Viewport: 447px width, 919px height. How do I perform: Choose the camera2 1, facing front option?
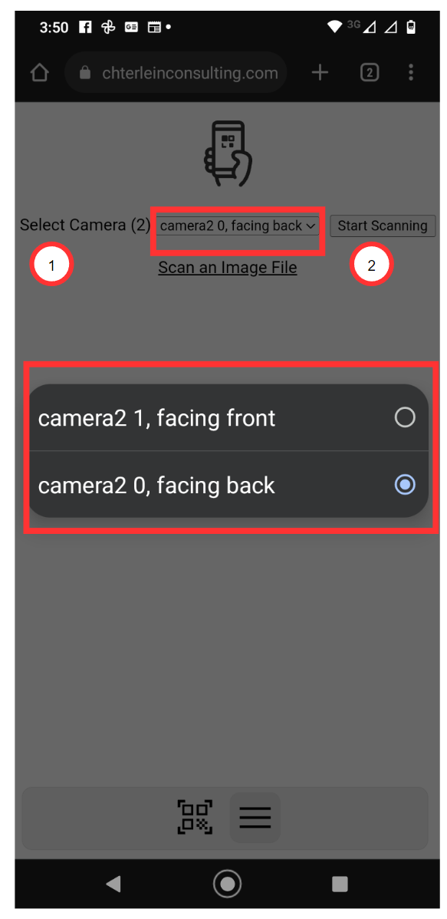point(228,418)
